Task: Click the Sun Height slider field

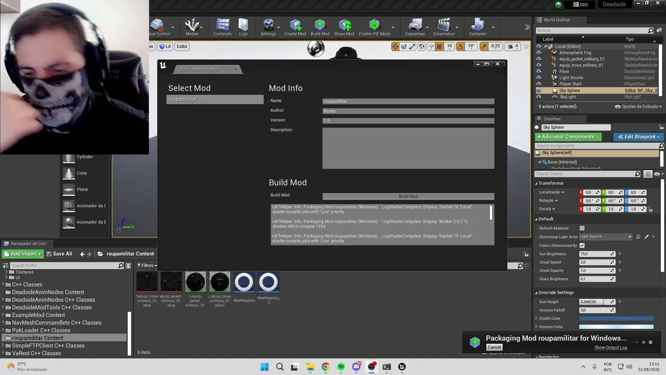Action: pos(597,302)
